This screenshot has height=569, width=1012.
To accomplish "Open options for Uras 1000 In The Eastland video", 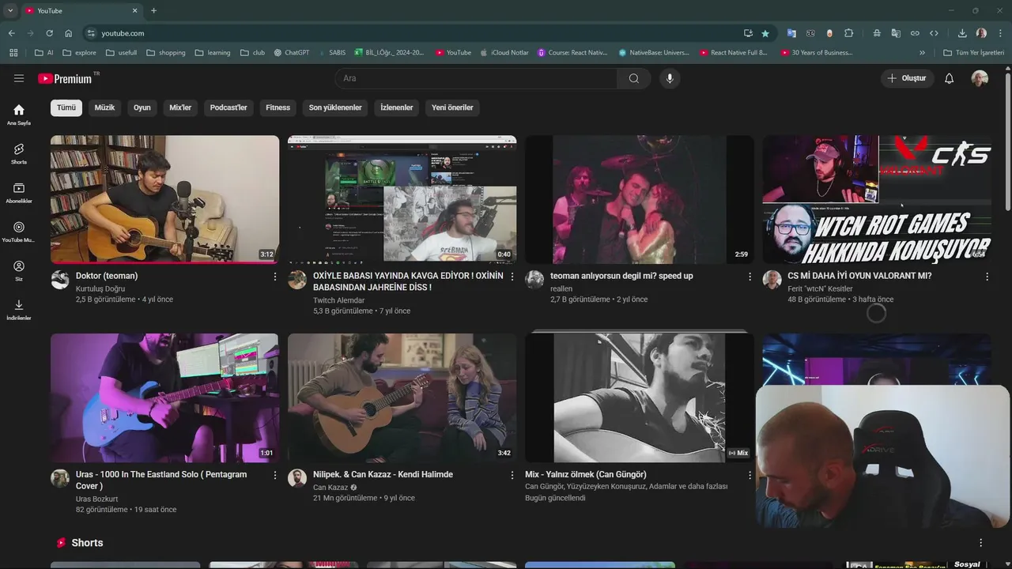I will (x=275, y=475).
